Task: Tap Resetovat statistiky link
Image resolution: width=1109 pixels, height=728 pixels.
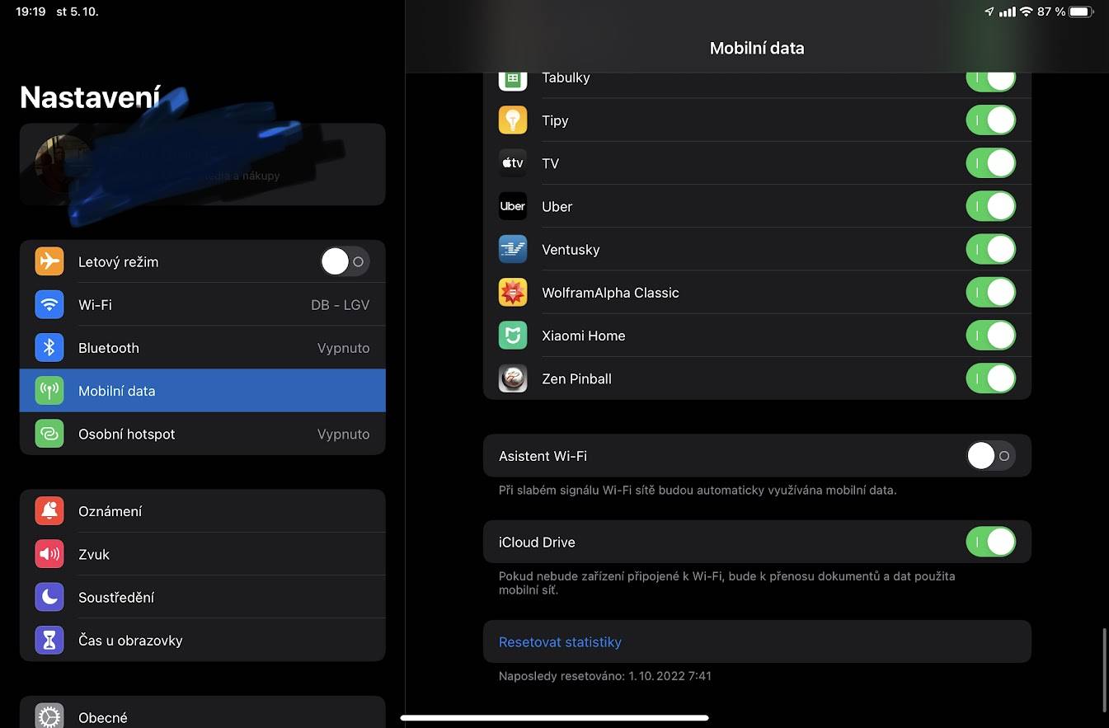Action: [560, 641]
